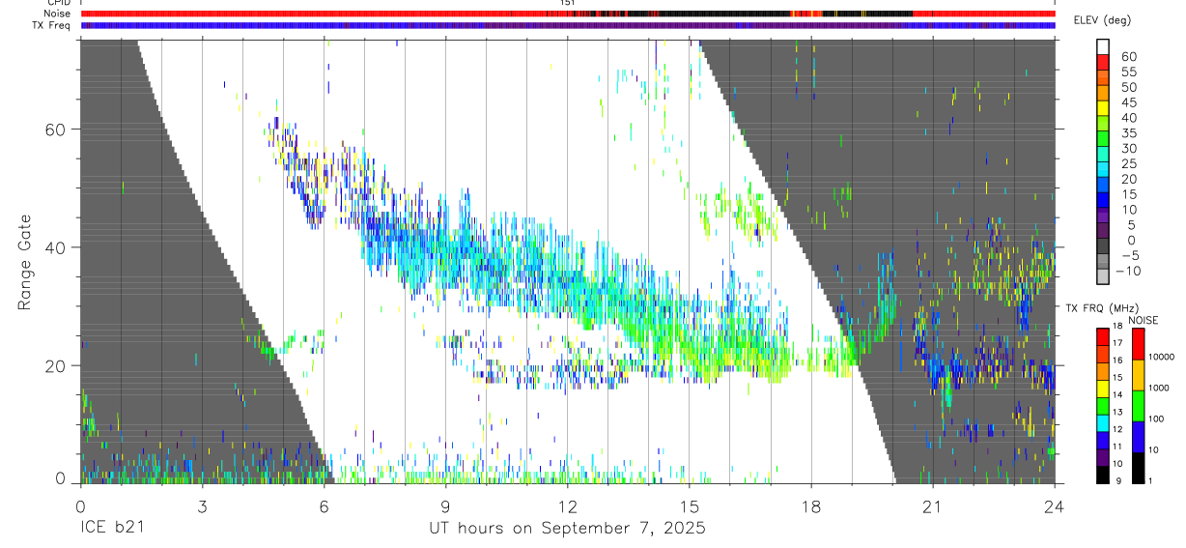Click the x-axis tick label '0'
Screen dimensions: 1186x548
point(80,505)
